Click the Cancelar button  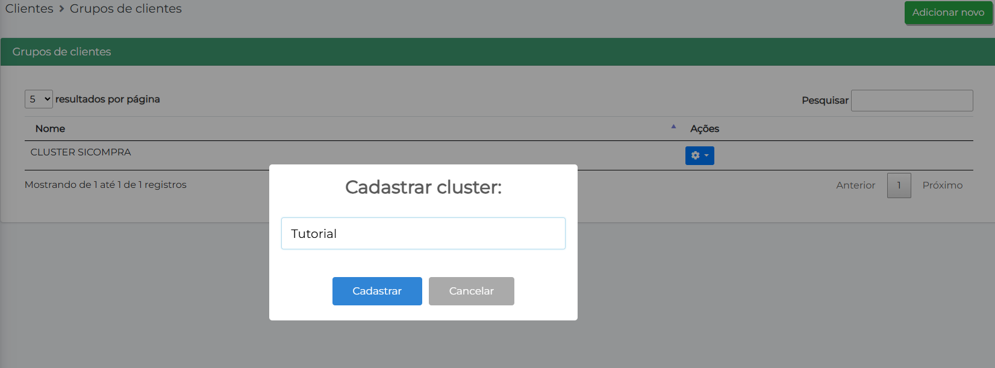(472, 291)
